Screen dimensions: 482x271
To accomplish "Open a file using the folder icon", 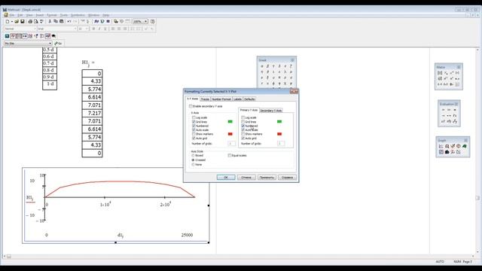I will click(17, 22).
